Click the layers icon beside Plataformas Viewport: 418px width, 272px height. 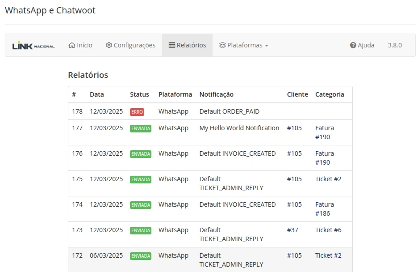click(222, 45)
